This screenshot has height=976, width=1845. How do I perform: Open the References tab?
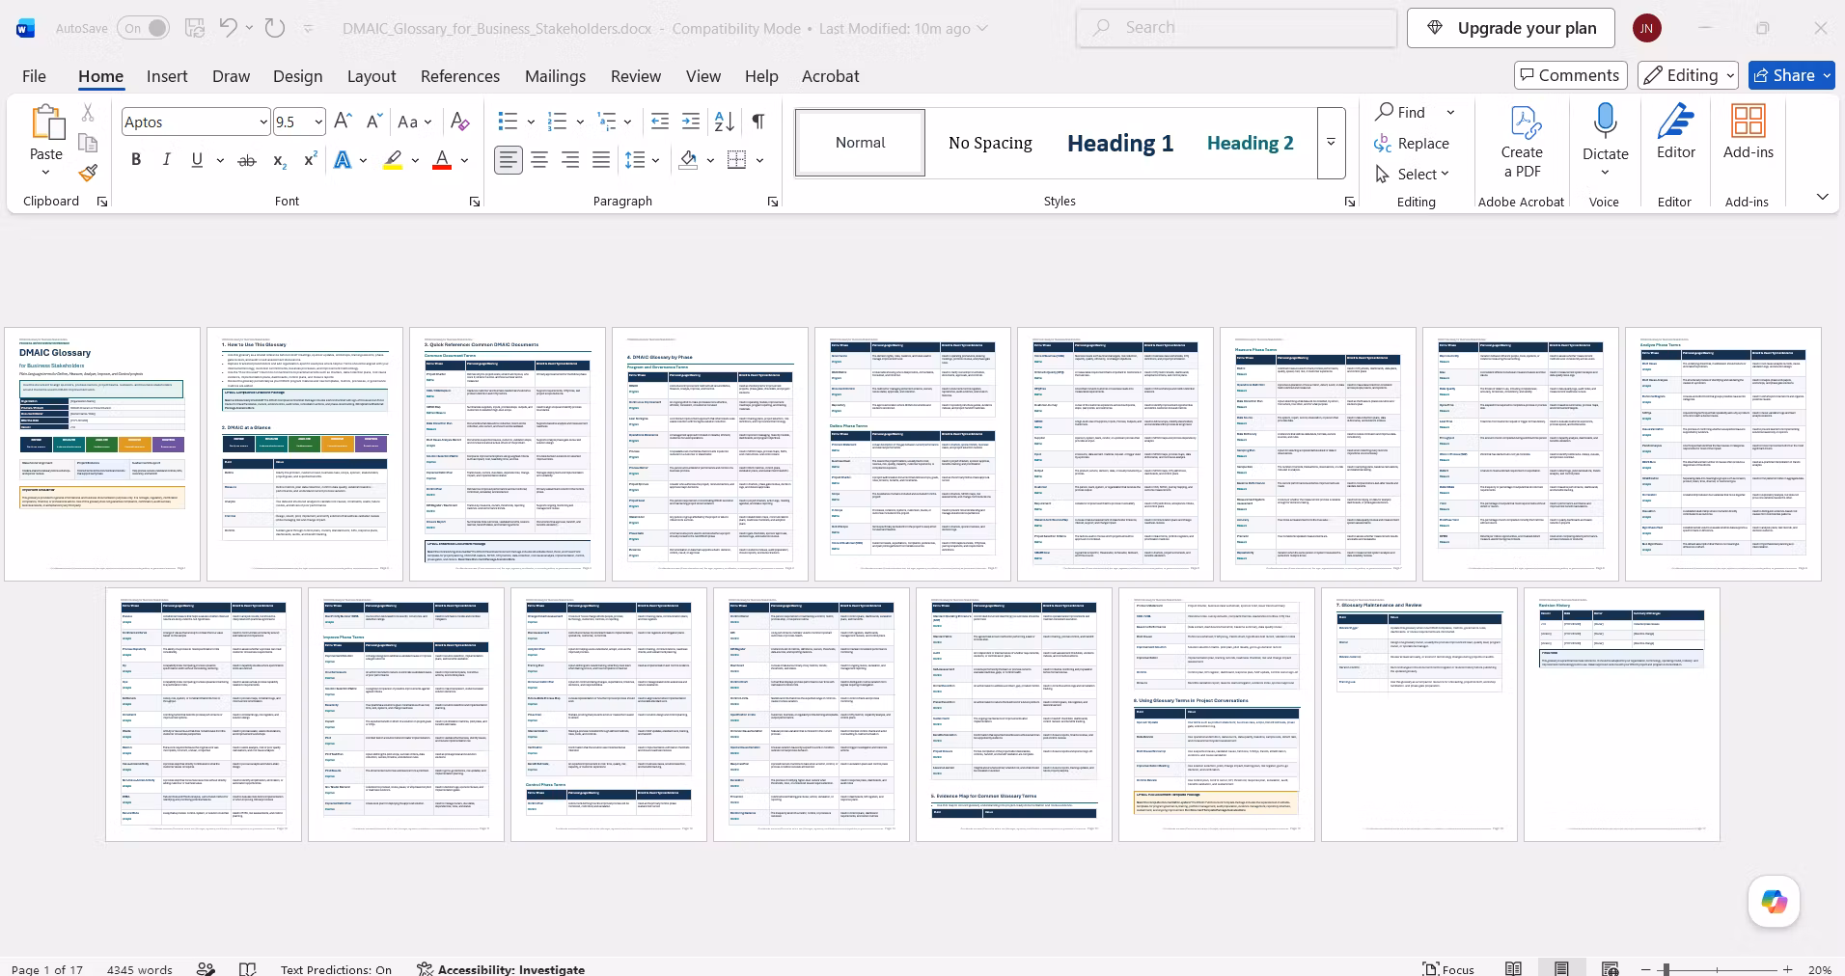pos(460,76)
